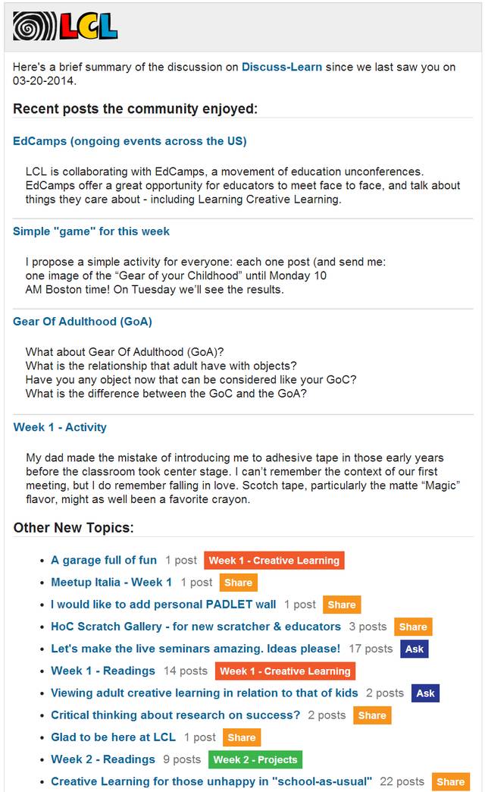Viewport: 485px width, 792px height.
Task: Open the Simple "game" for this week post
Action: pyautogui.click(x=91, y=231)
